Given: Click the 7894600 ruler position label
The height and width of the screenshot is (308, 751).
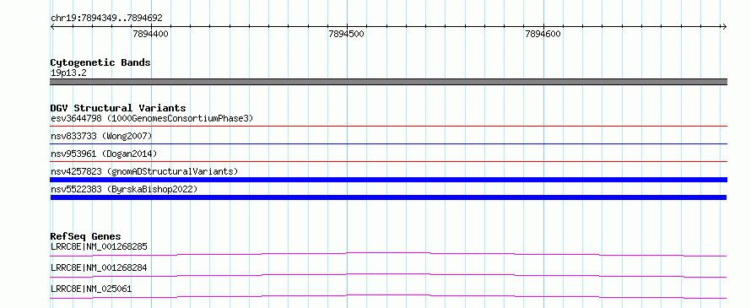Looking at the screenshot, I should coord(543,34).
